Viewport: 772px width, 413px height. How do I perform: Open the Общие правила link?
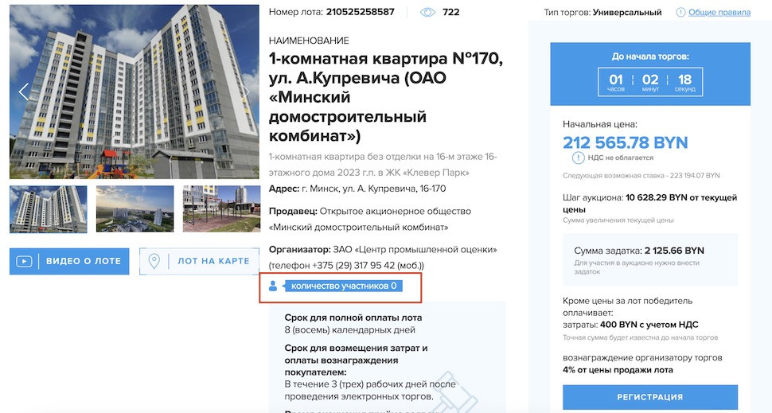click(719, 12)
